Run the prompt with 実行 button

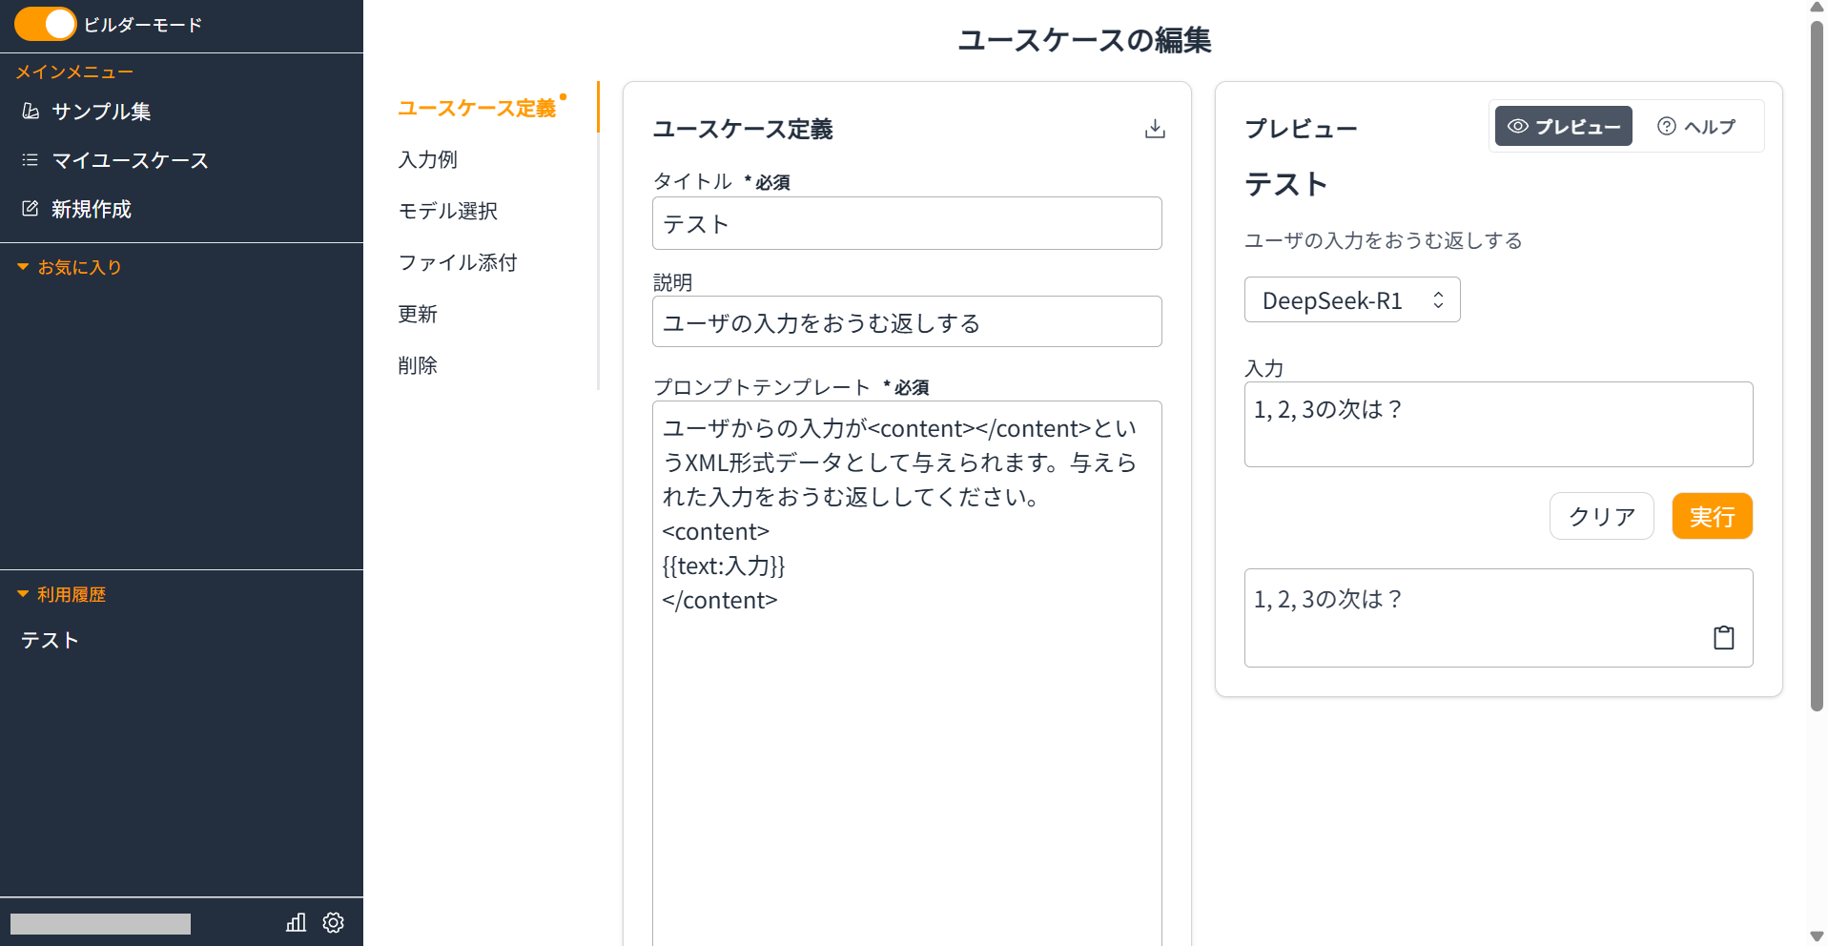[1711, 516]
